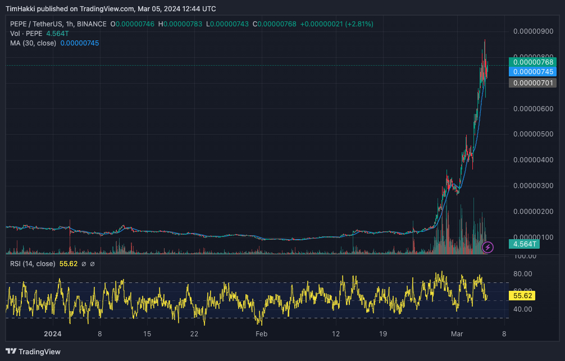Screen dimensions: 565x361
Task: Click the Mar label on the time axis
Action: tap(457, 333)
